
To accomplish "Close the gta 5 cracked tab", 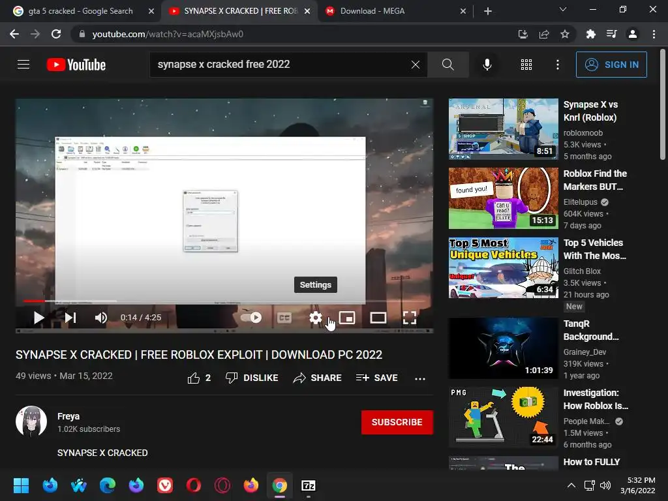I will [x=151, y=11].
